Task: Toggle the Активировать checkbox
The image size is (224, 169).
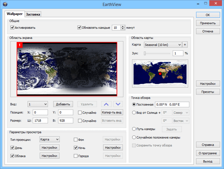Action: 12,27
